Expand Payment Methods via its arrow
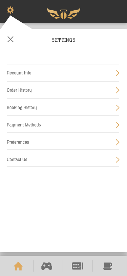The height and width of the screenshot is (276, 127). (x=118, y=125)
